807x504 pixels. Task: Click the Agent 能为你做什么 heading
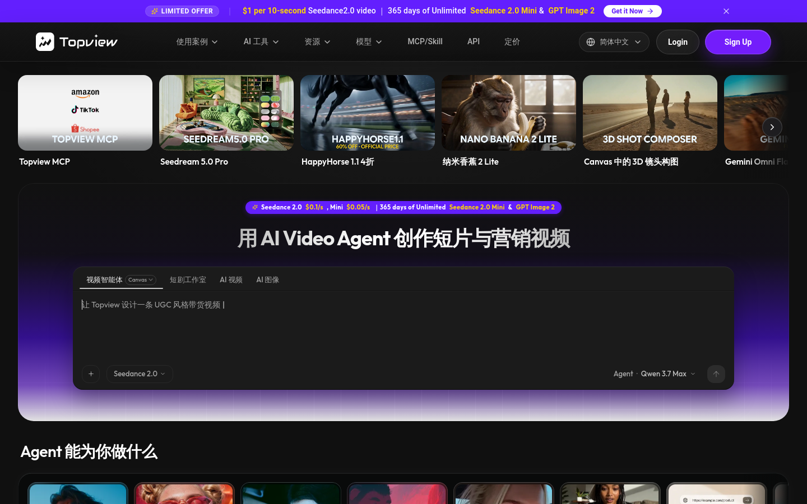(89, 452)
